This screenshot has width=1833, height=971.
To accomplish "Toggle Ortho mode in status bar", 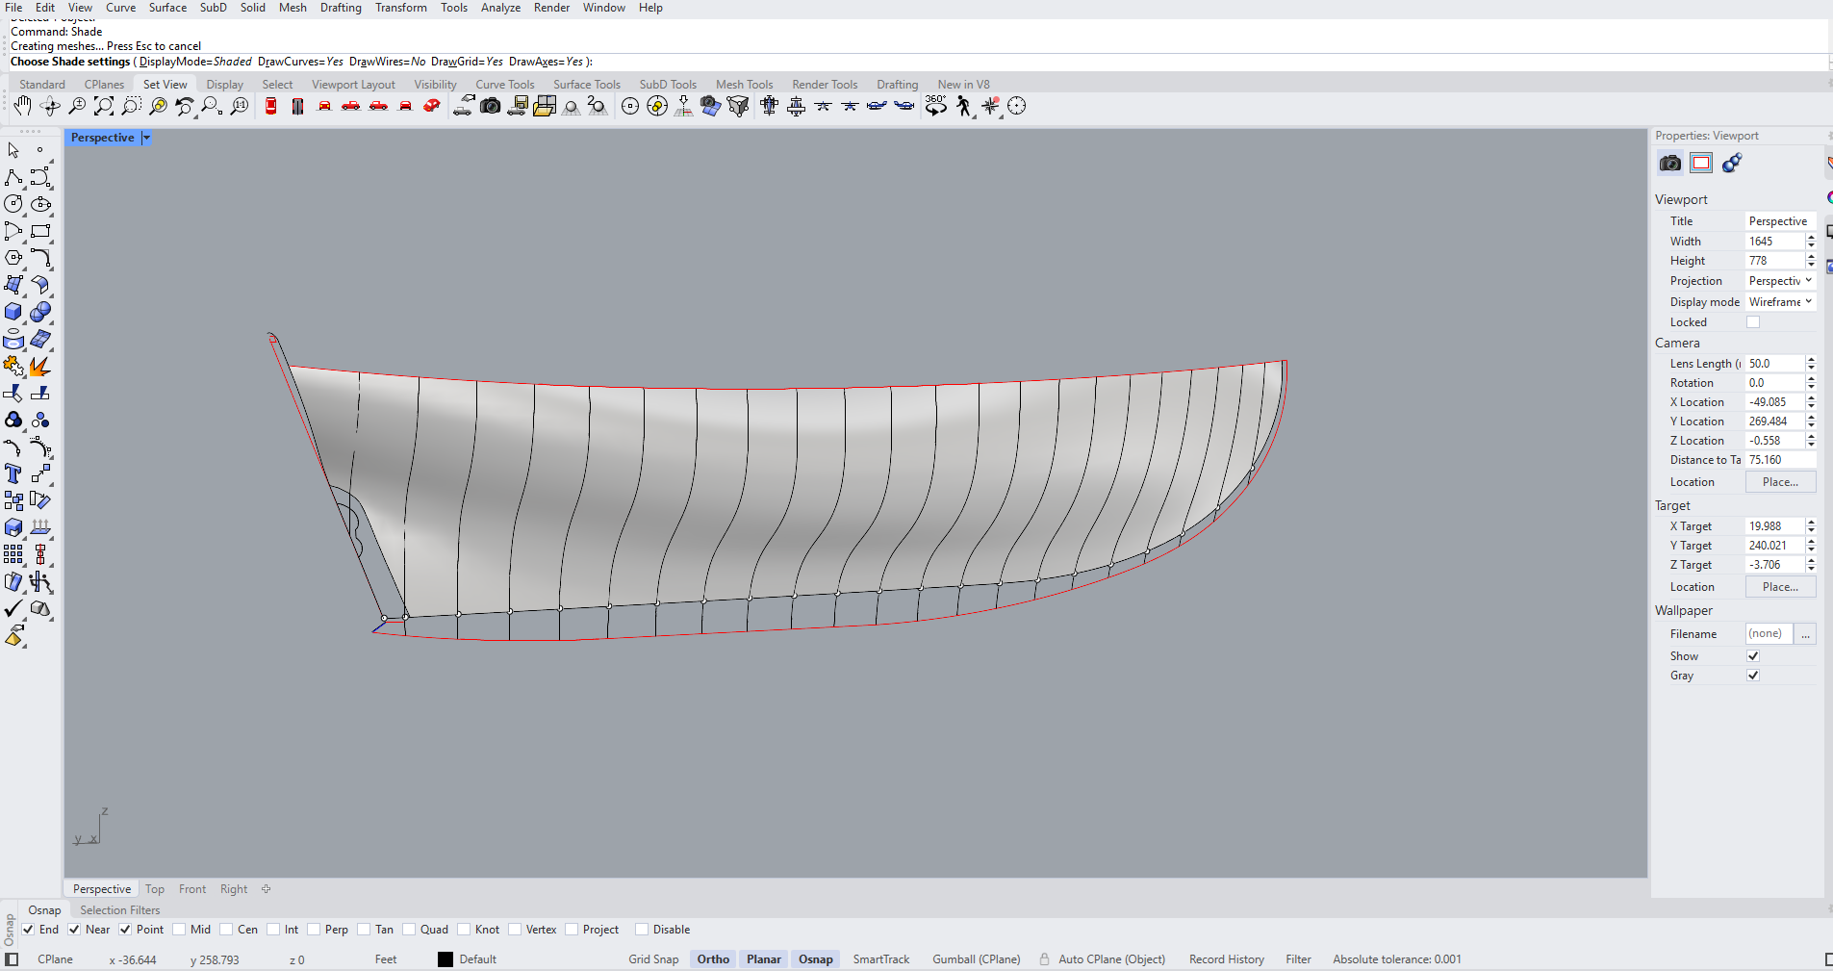I will (x=713, y=959).
